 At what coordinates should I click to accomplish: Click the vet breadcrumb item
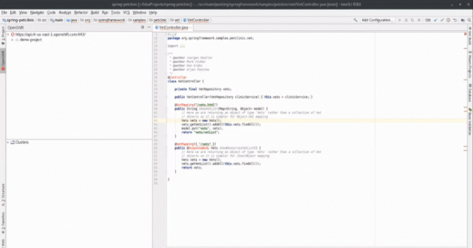pos(174,20)
